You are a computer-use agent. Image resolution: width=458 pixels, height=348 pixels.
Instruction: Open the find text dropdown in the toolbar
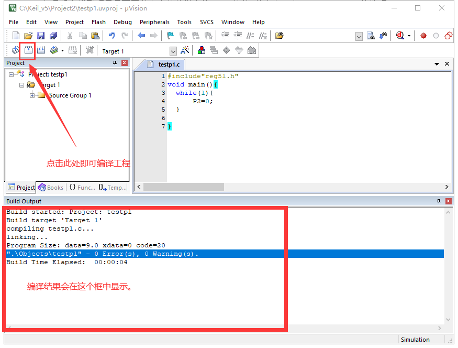[x=359, y=37]
